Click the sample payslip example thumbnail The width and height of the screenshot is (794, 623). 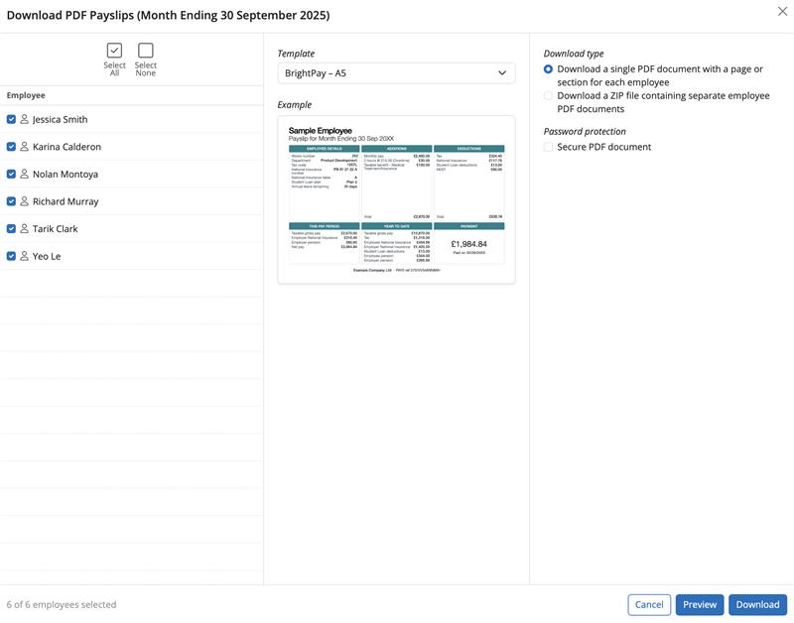pos(396,199)
